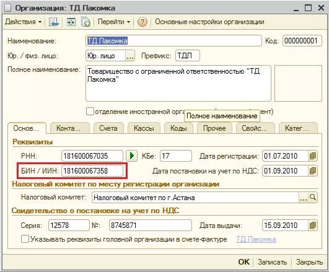Click БИН / ИИН field 181600067358
This screenshot has width=329, height=272.
coord(92,171)
